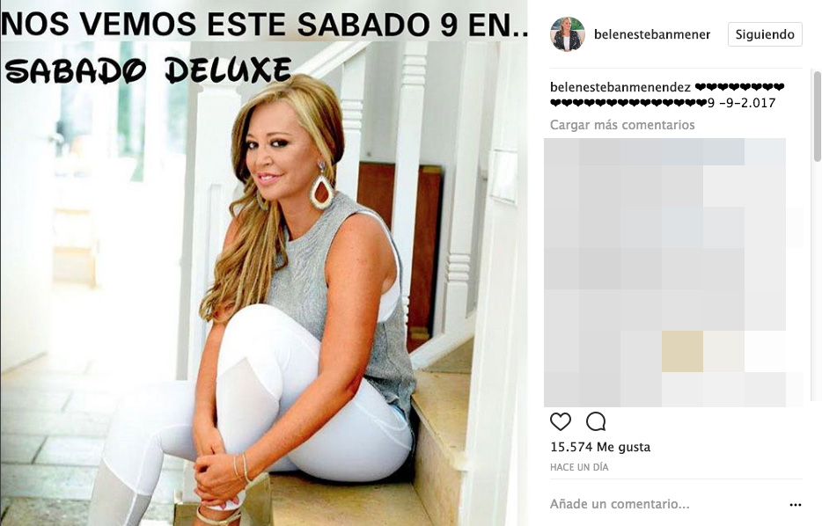Open the belenestebanmener username in the header
Screen dimensions: 822x526
coord(652,34)
